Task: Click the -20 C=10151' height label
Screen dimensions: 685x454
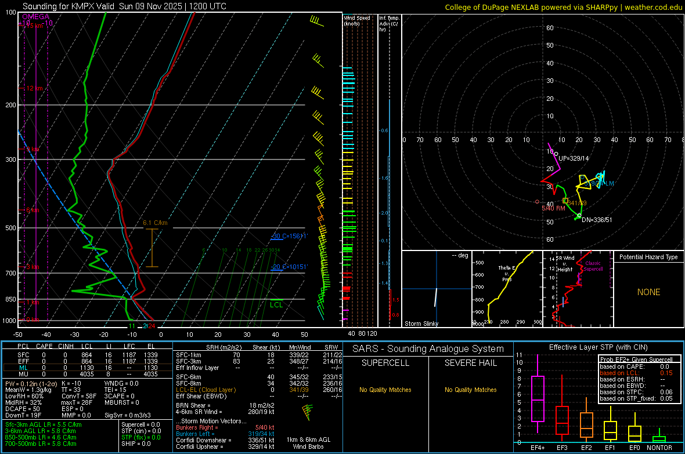Action: click(x=289, y=267)
